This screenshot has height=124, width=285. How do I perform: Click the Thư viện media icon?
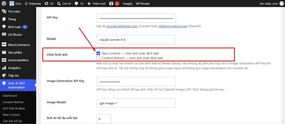[x=4, y=11]
